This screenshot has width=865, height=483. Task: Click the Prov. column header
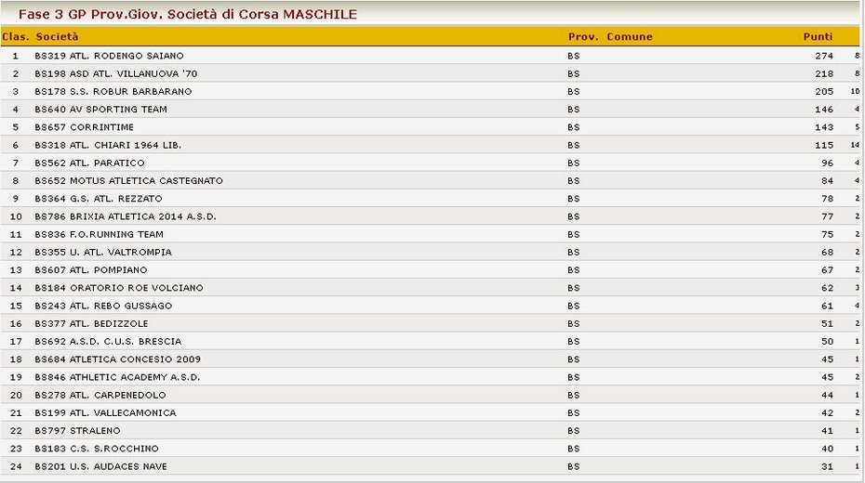tap(583, 37)
